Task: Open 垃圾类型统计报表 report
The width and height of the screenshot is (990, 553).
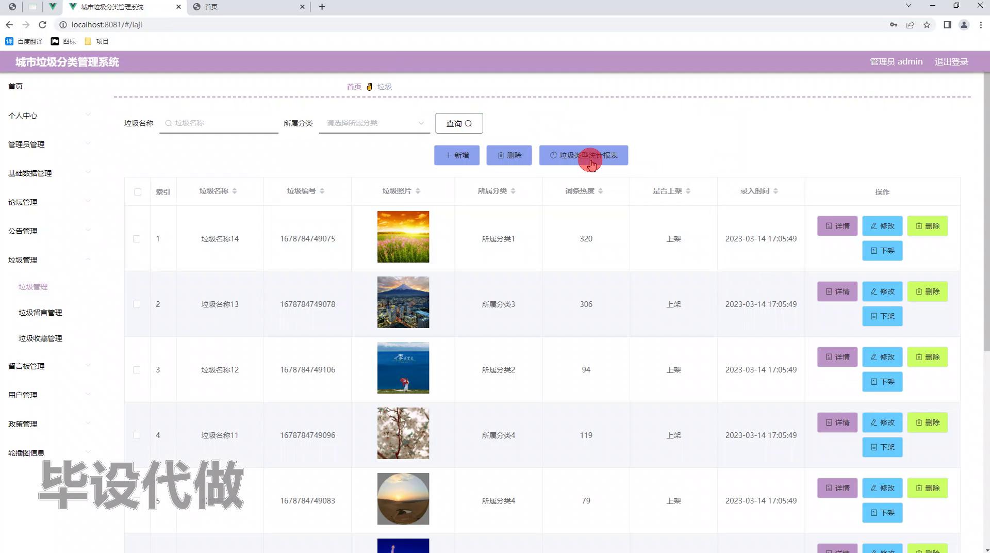Action: (x=584, y=155)
